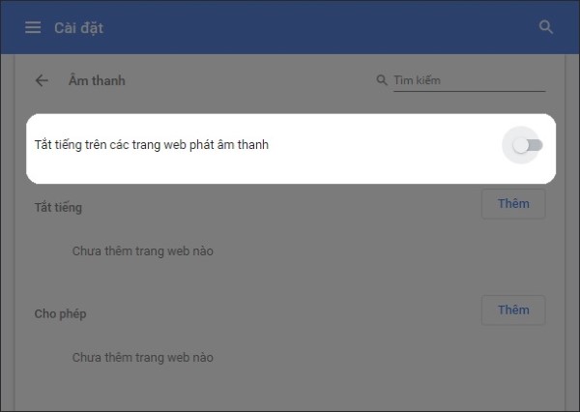Viewport: 580px width, 412px height.
Task: Click Thêm button for the Tắt tiếng list
Action: click(513, 204)
